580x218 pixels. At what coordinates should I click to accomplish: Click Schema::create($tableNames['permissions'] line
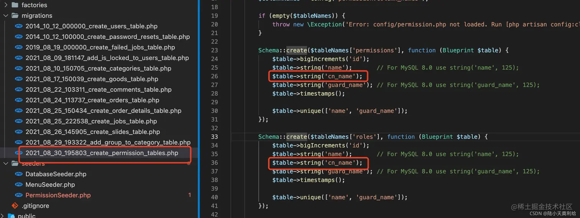click(x=384, y=50)
